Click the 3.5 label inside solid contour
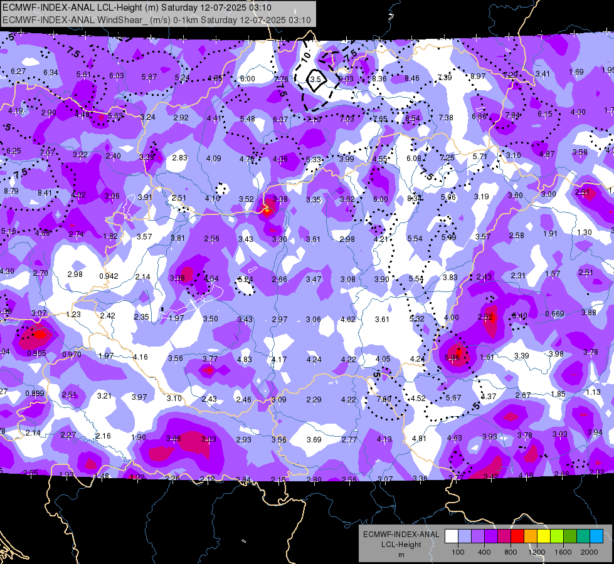This screenshot has width=614, height=564. [x=315, y=79]
